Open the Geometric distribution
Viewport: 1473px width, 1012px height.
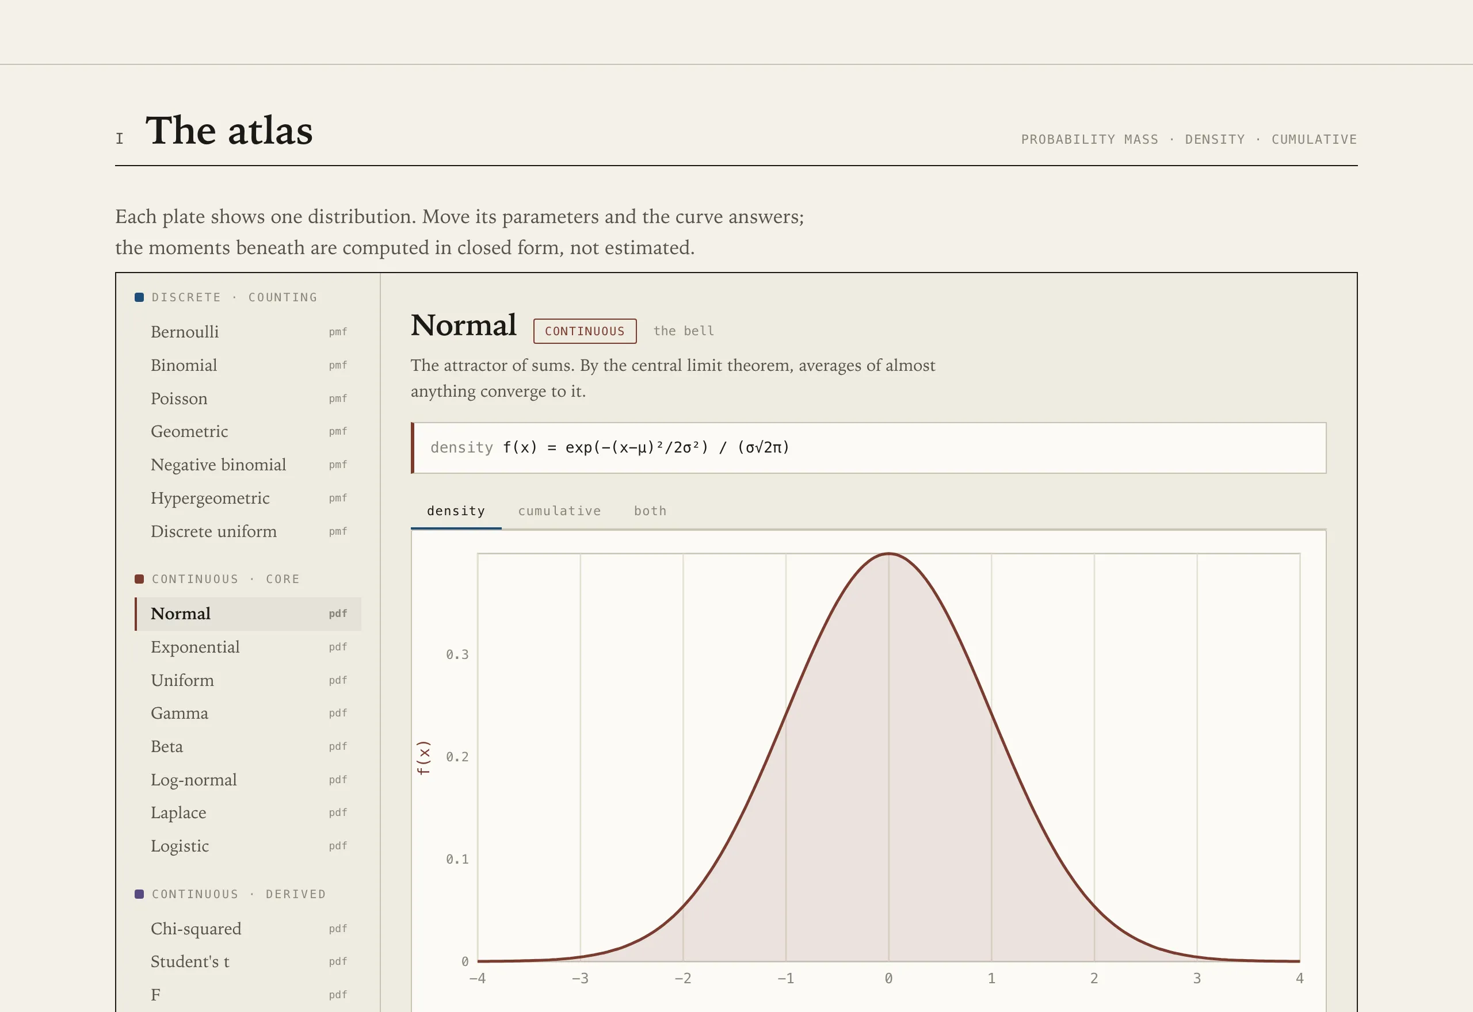click(248, 431)
